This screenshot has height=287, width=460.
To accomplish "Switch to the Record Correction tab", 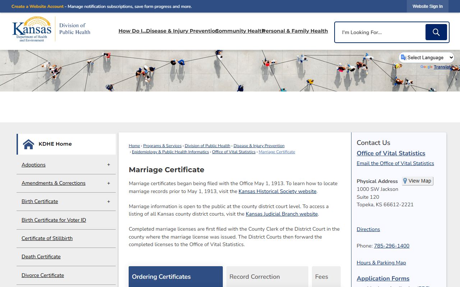I will click(x=267, y=277).
